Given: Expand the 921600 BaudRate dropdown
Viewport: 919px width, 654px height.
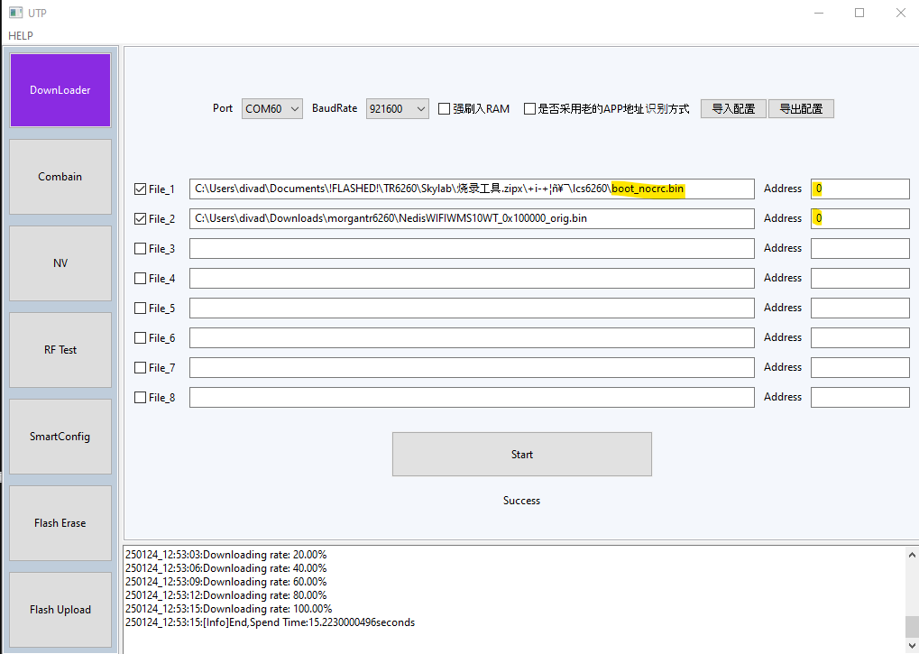Looking at the screenshot, I should tap(398, 109).
